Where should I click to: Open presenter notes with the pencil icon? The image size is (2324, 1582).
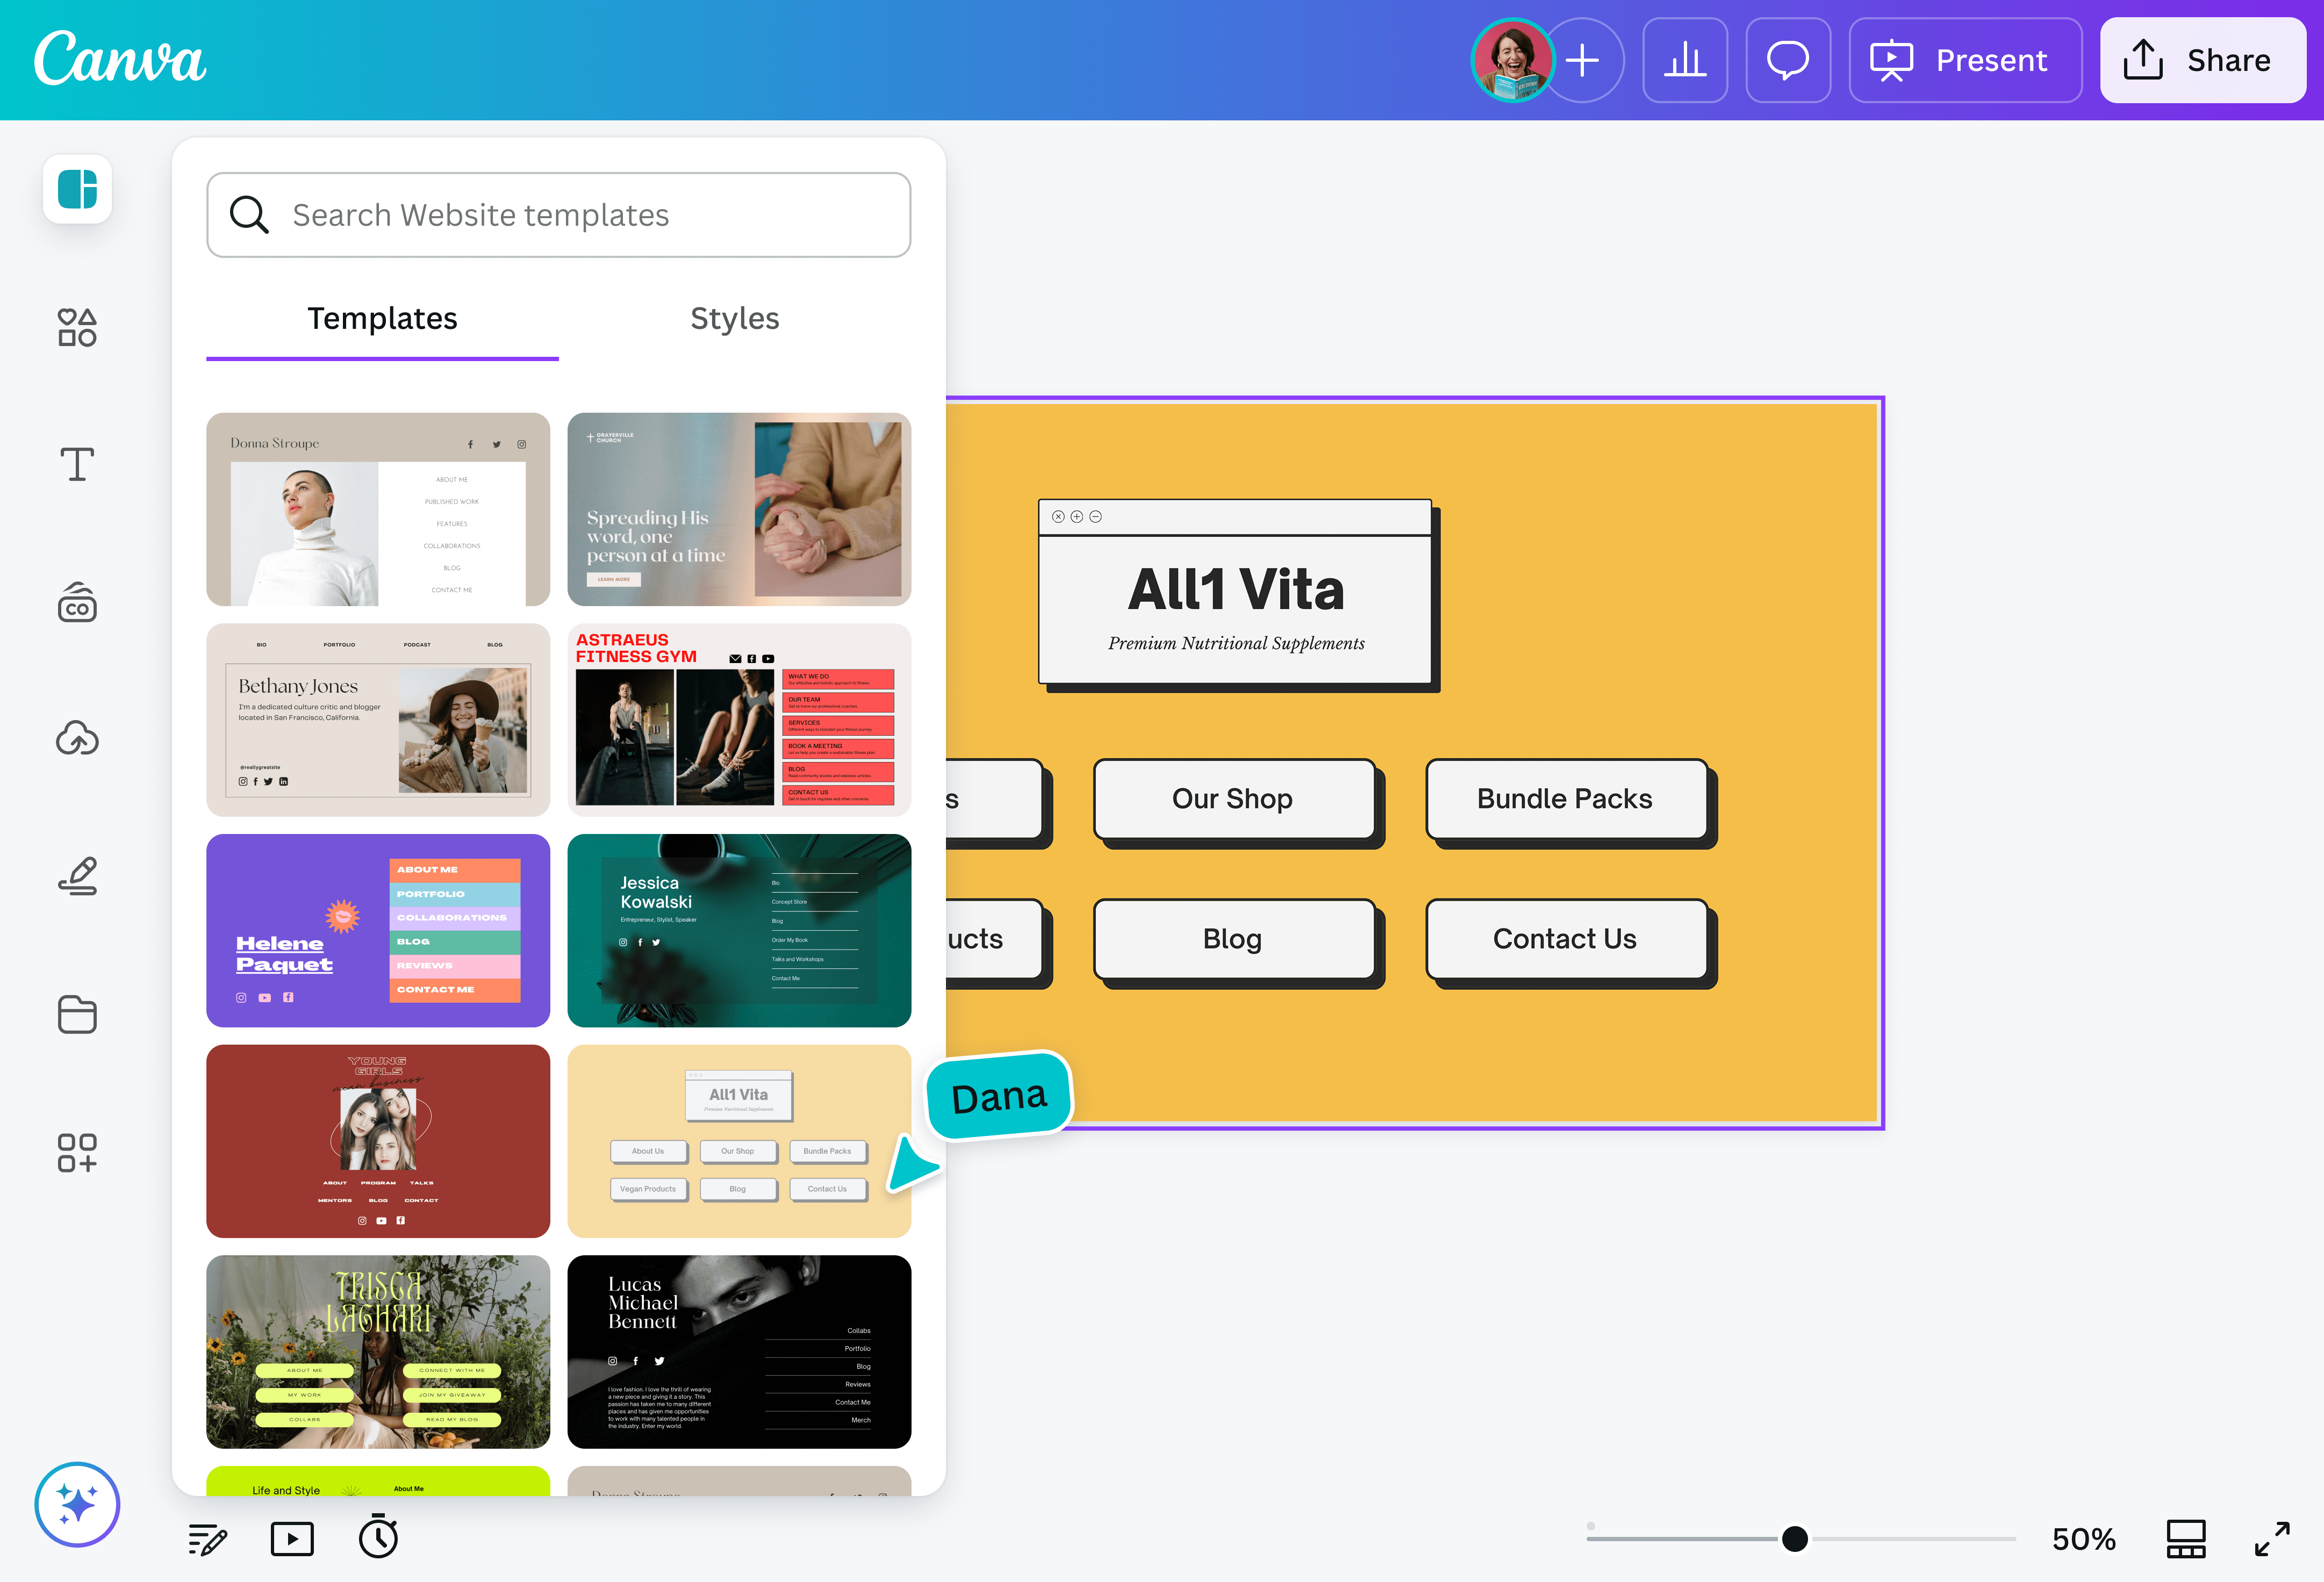pyautogui.click(x=207, y=1538)
